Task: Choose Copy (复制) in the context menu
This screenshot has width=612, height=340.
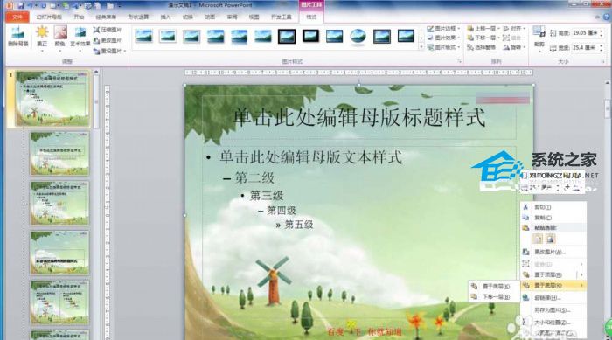Action: coord(553,218)
